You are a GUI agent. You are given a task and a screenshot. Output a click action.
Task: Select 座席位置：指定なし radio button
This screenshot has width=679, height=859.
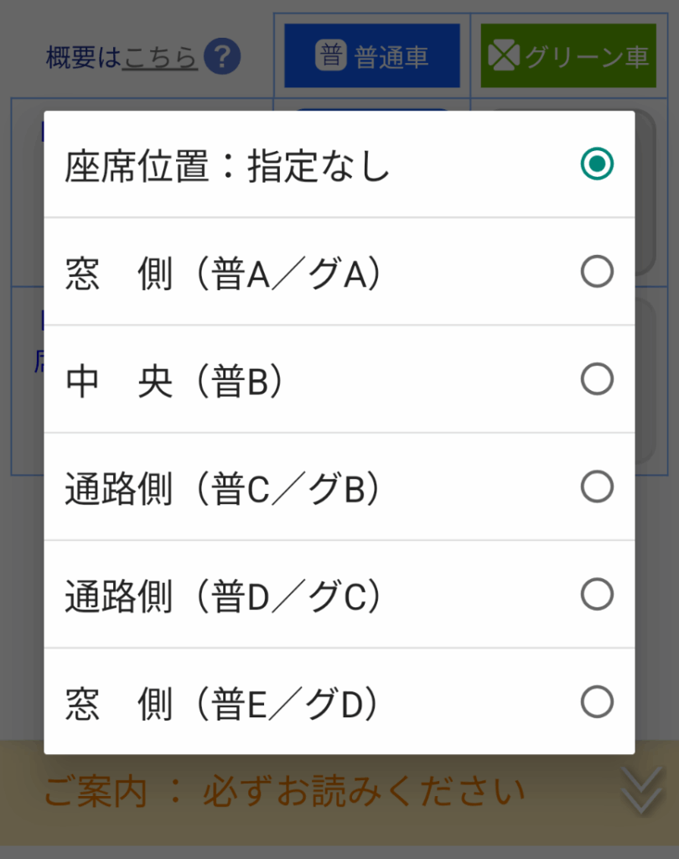pyautogui.click(x=597, y=164)
